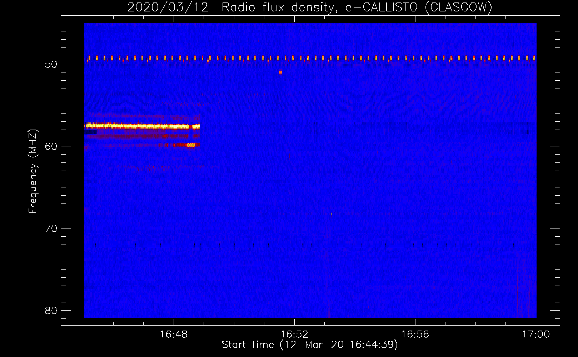
Task: Click the 16:48 time tick label
Action: click(x=174, y=335)
